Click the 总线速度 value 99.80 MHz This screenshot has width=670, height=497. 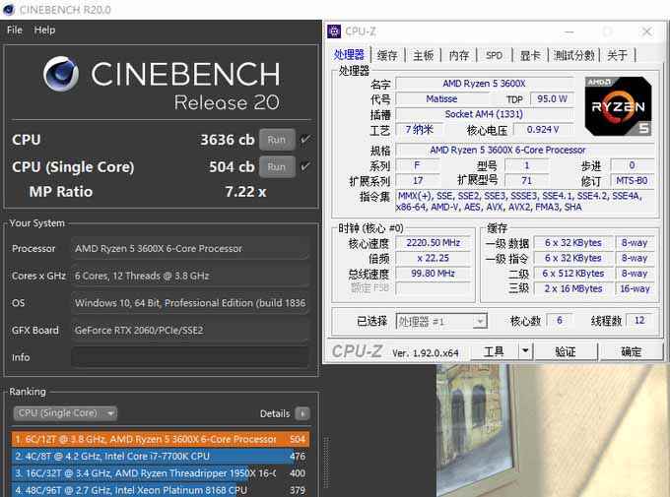[x=433, y=274]
